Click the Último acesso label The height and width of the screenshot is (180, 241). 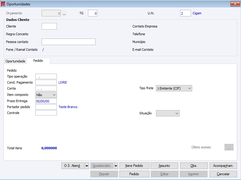201,147
